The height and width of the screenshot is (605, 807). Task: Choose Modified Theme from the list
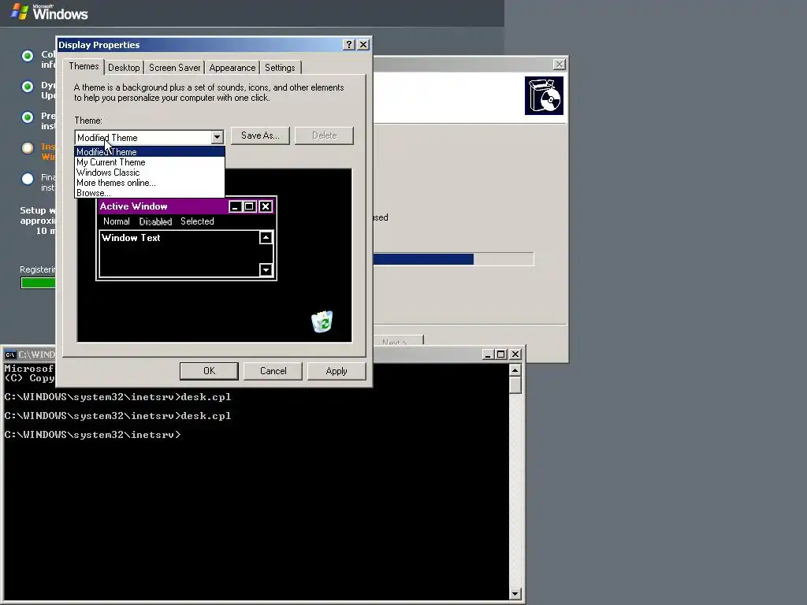(150, 152)
